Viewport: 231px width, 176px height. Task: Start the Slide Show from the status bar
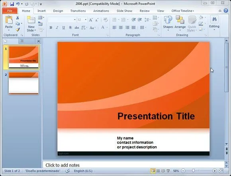point(168,171)
